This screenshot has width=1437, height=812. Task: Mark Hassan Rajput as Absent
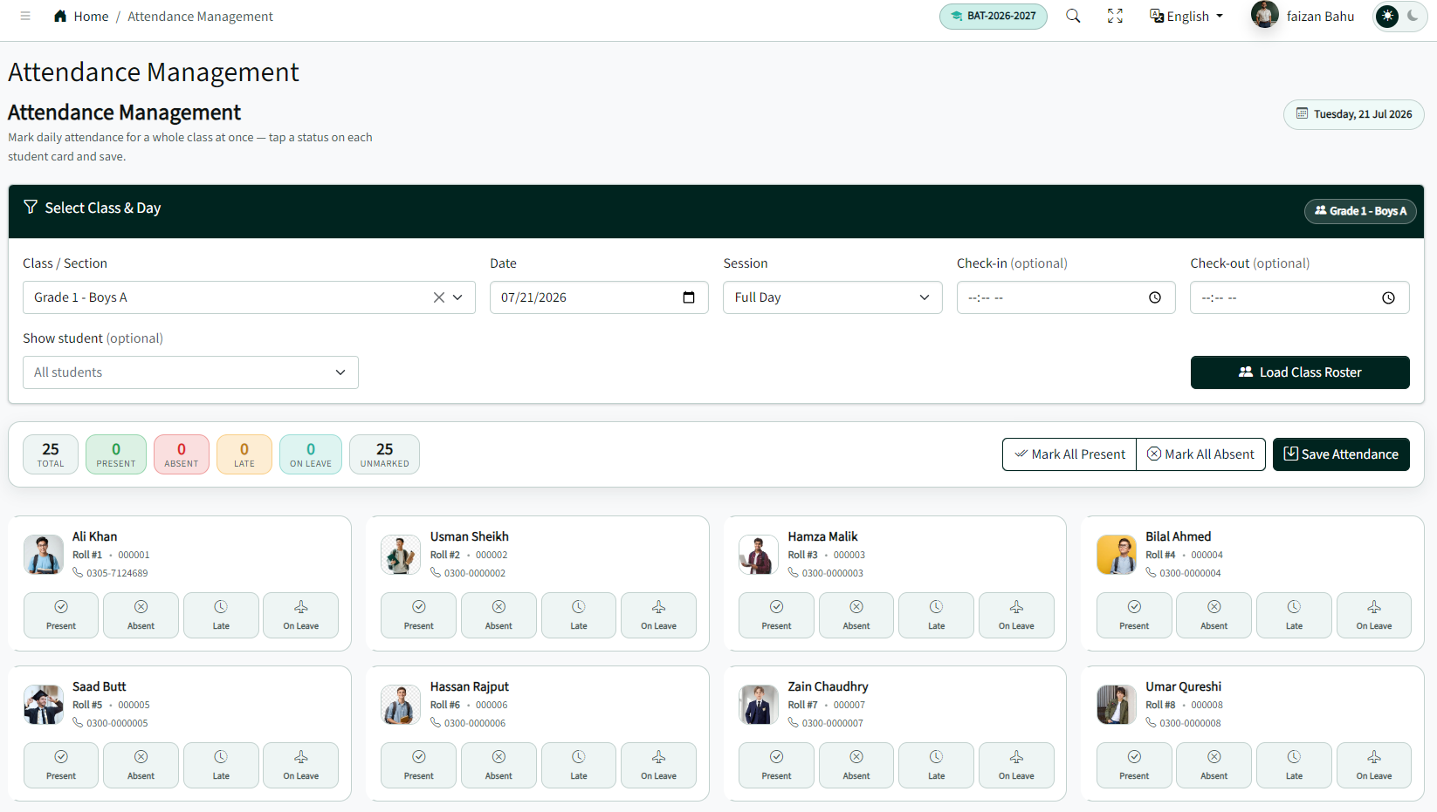click(498, 765)
